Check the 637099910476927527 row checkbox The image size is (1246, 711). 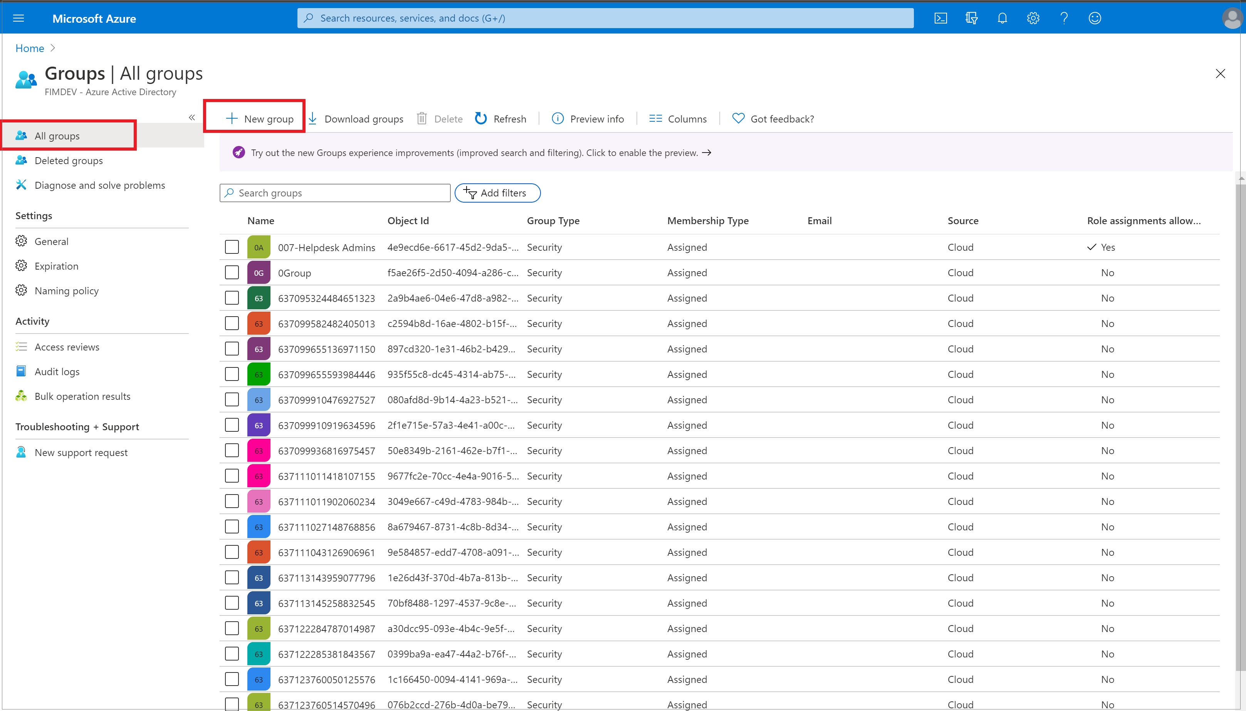[x=232, y=399]
